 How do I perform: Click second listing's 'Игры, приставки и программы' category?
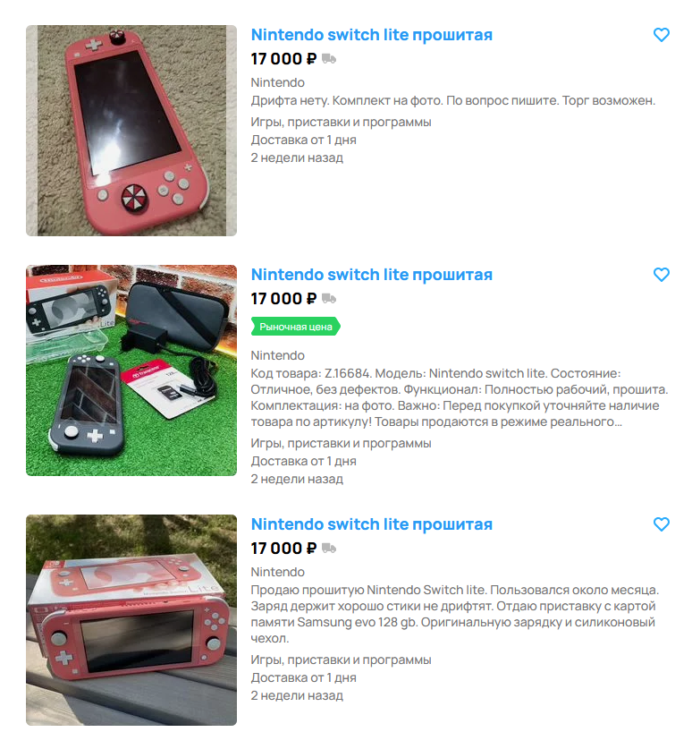341,444
